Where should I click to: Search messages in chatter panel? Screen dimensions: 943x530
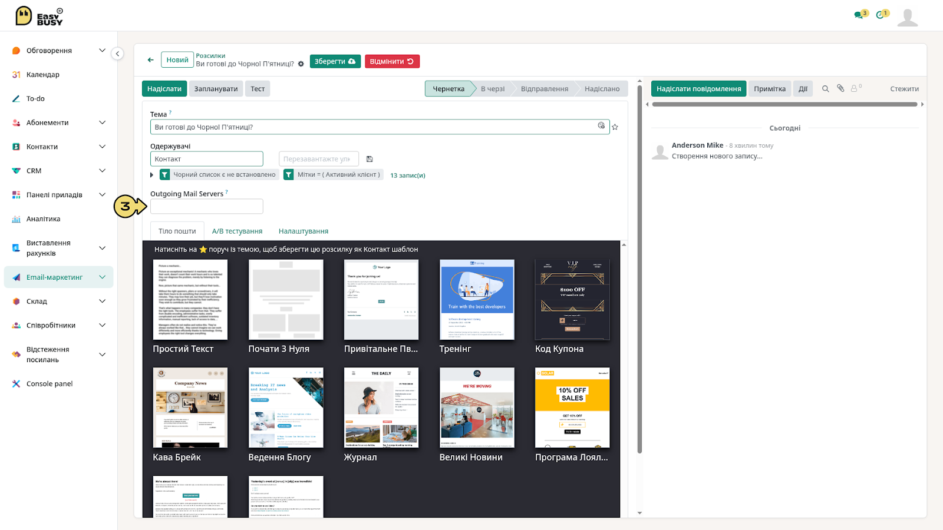[x=825, y=89]
